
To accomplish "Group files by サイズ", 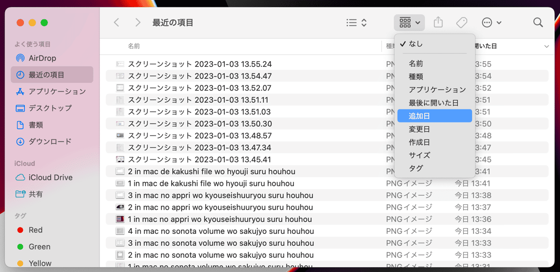I will (419, 155).
